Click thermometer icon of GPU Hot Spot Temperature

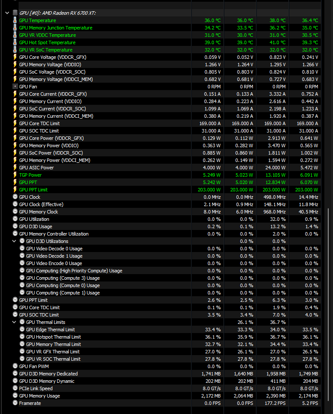15,42
